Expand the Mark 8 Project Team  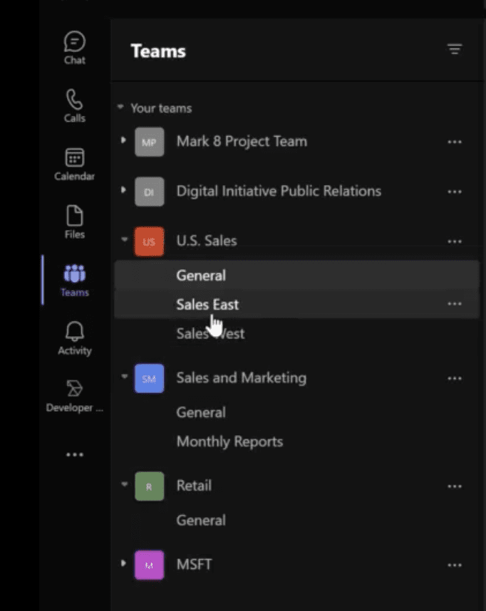124,140
